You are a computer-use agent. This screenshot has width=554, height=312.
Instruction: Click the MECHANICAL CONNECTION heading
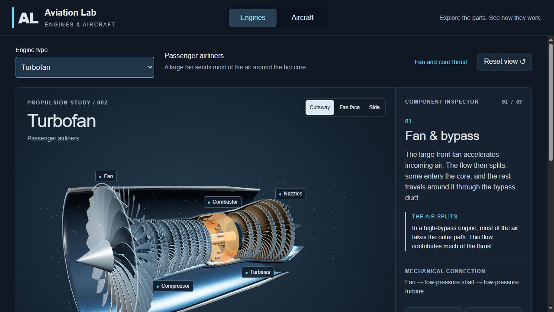[x=445, y=271]
